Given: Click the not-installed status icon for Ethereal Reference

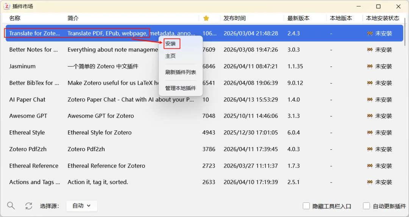Looking at the screenshot, I should coord(370,166).
